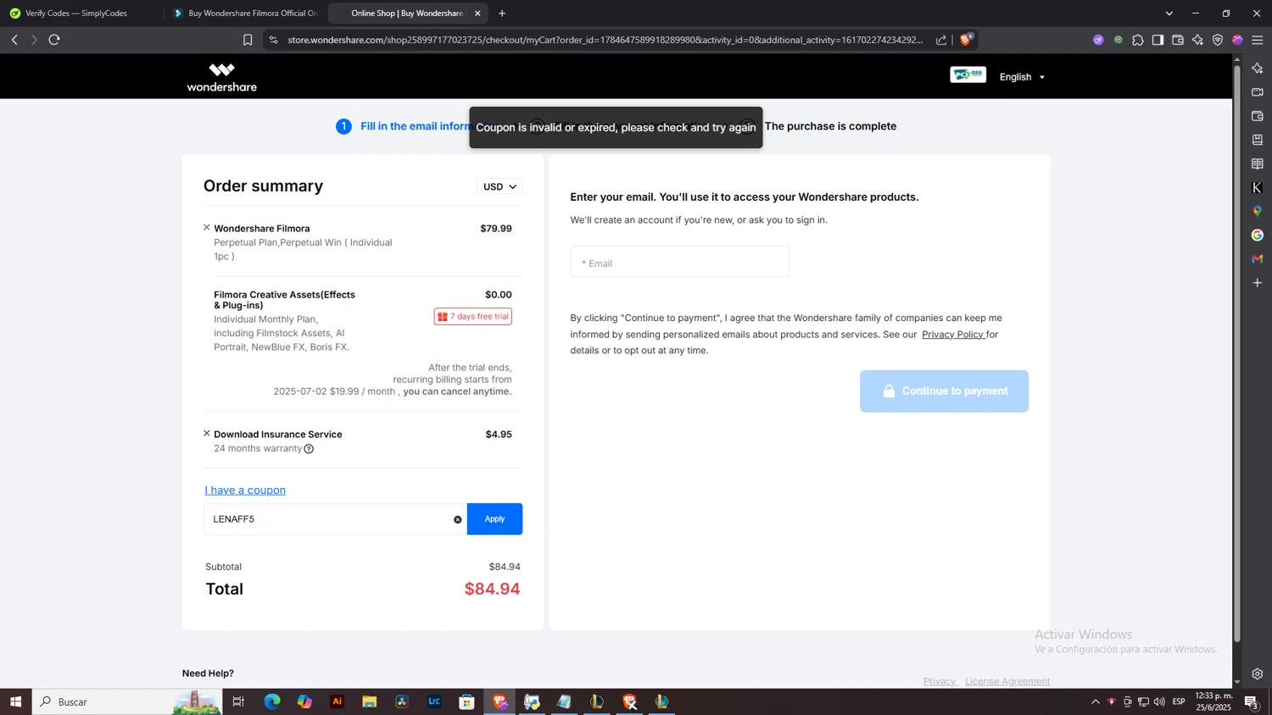Click the taskbar clock and date
Viewport: 1272px width, 715px height.
coord(1214,701)
